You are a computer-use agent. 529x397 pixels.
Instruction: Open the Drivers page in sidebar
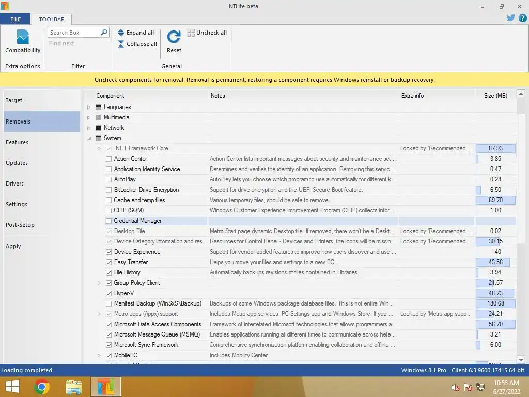(x=42, y=184)
